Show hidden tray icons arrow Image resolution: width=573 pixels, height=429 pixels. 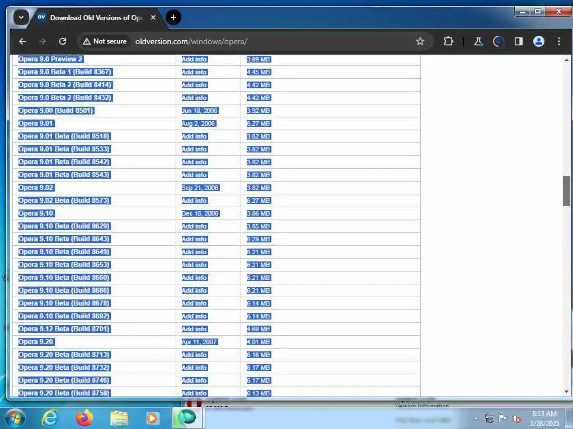coord(476,419)
